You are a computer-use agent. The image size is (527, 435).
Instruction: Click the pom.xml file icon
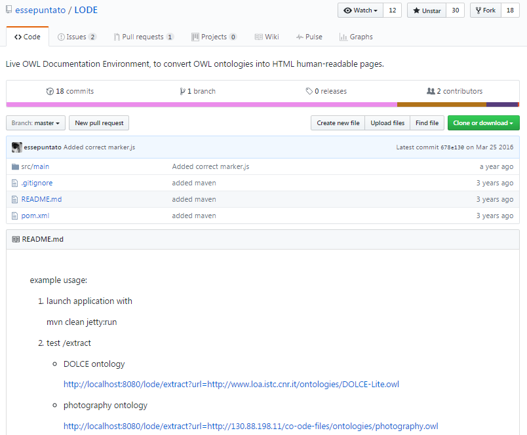tap(14, 216)
